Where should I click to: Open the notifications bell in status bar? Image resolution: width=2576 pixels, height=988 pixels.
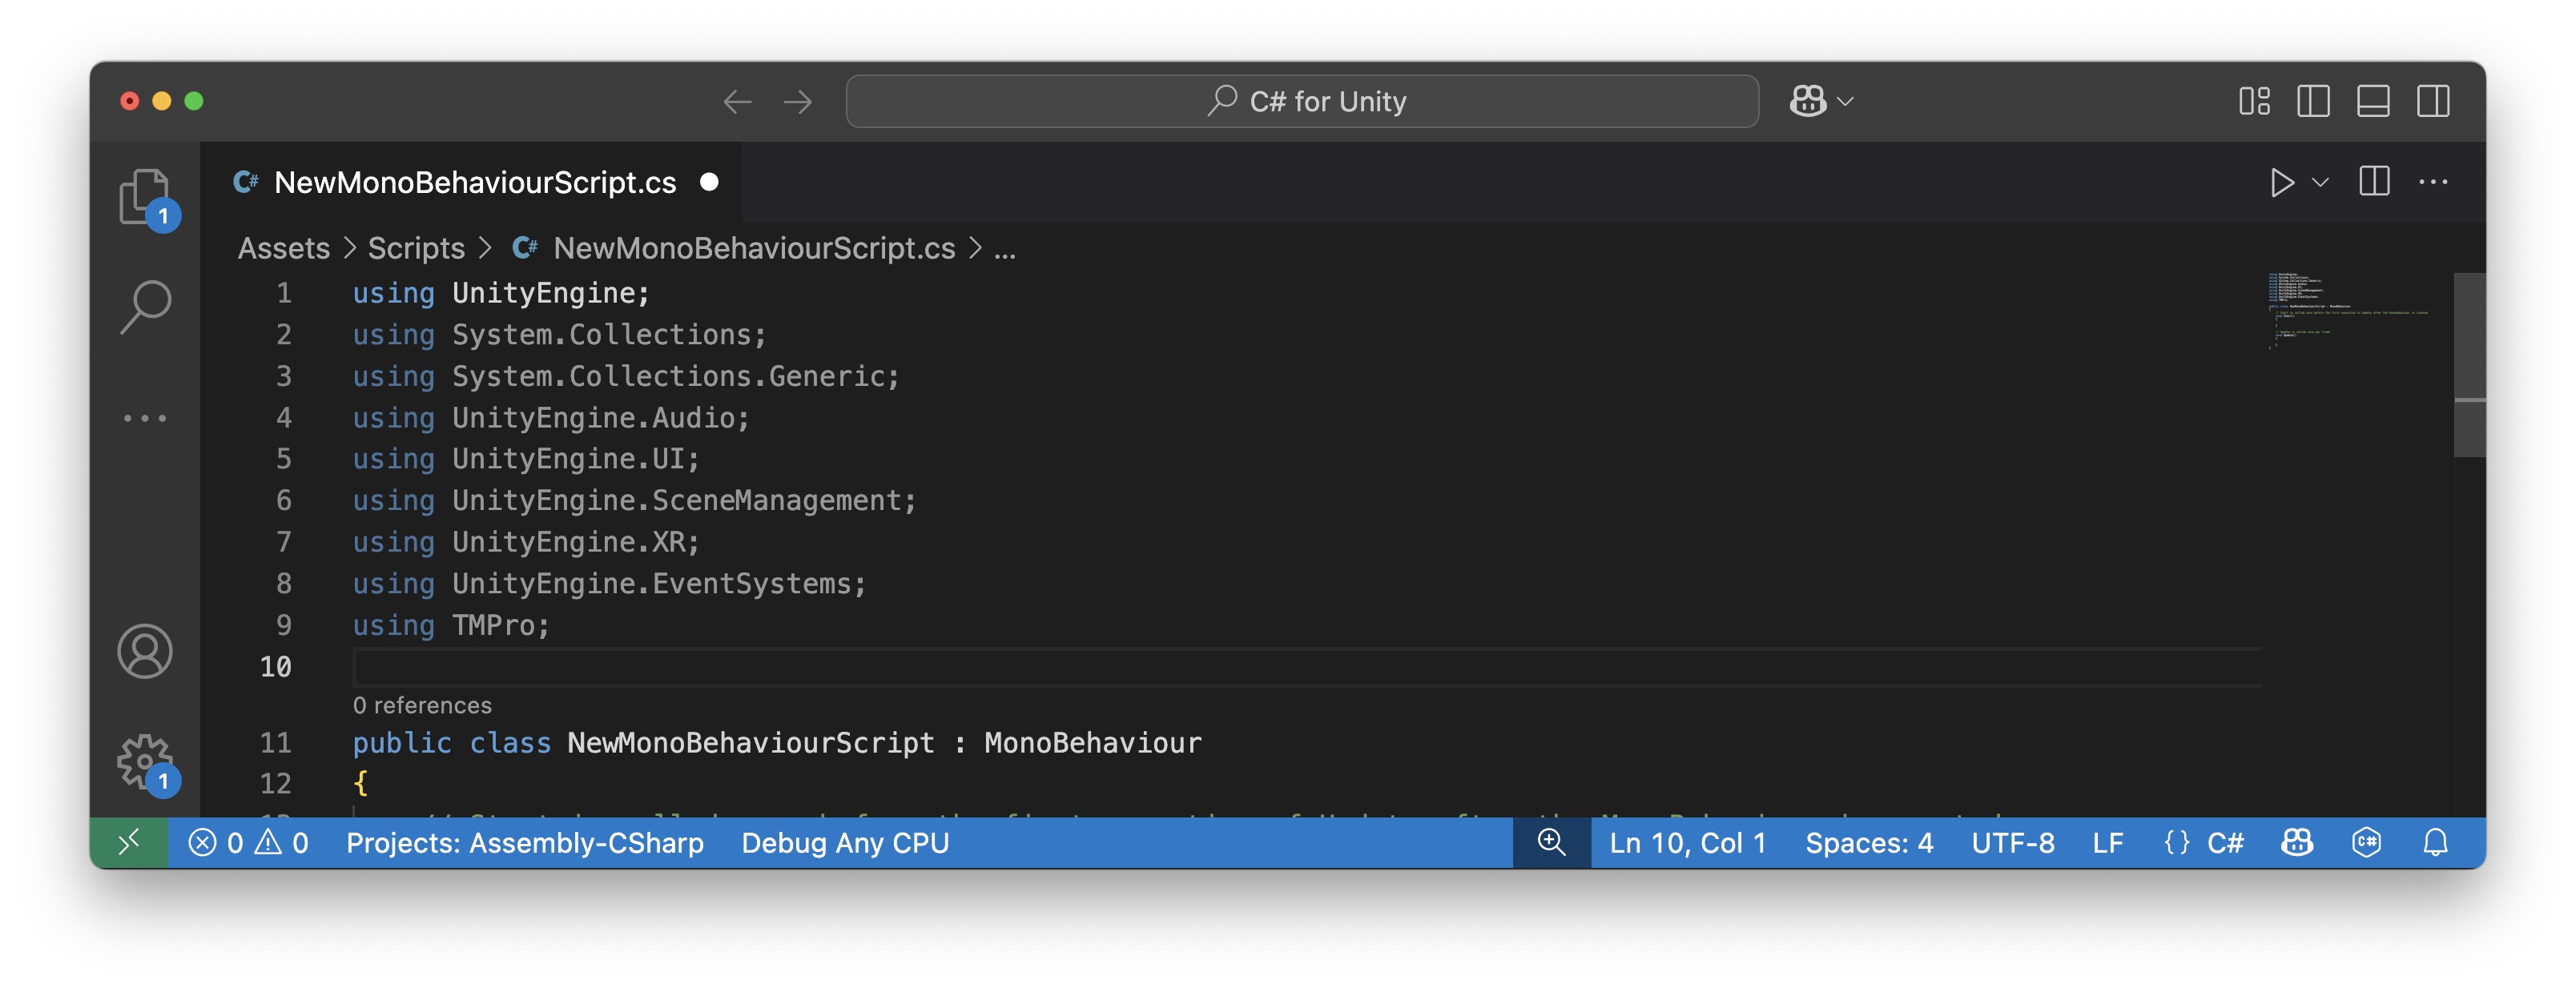pyautogui.click(x=2435, y=843)
